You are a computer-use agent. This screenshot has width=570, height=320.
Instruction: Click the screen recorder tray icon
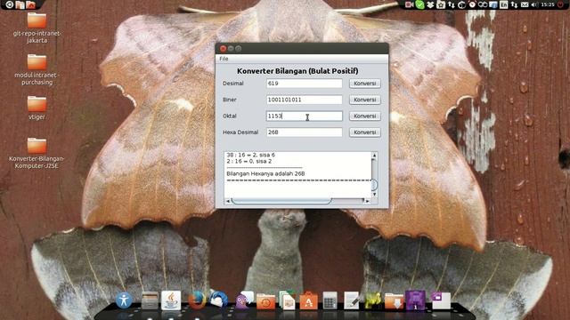point(410,4)
